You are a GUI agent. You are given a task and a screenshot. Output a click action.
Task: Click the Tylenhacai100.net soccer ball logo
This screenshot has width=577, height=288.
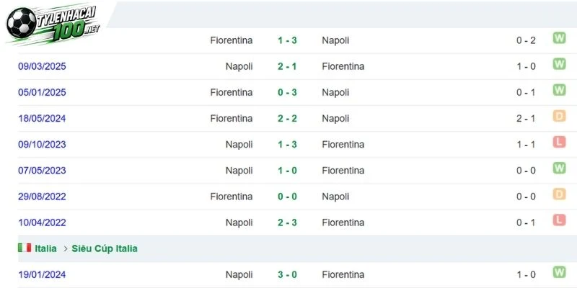[x=53, y=23]
